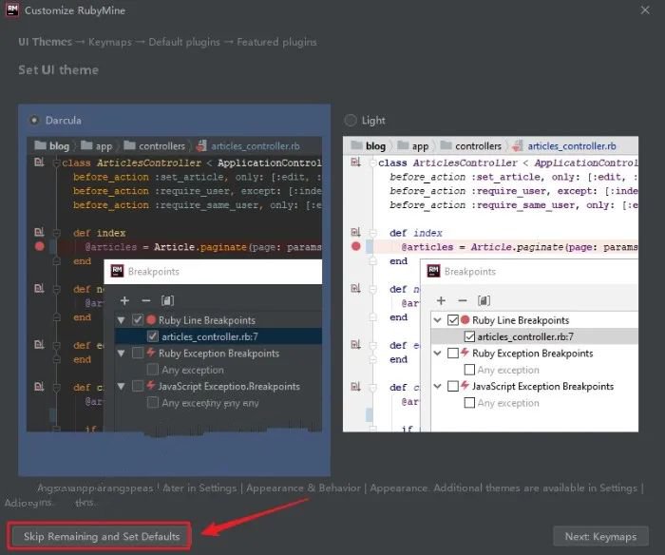Toggle articles_controller.rb:7 checkbox in Darcula preview

pos(152,336)
